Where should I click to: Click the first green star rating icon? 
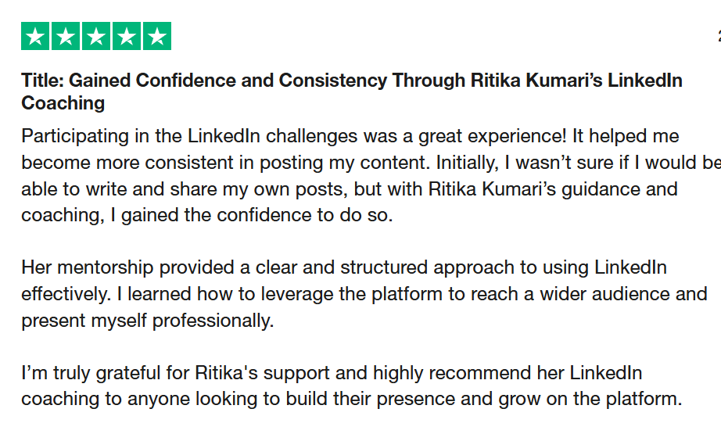34,36
